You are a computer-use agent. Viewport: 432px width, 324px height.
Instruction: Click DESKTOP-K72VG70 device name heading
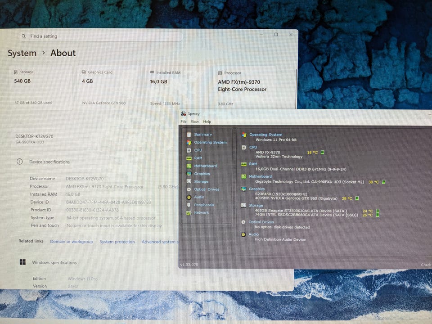35,136
